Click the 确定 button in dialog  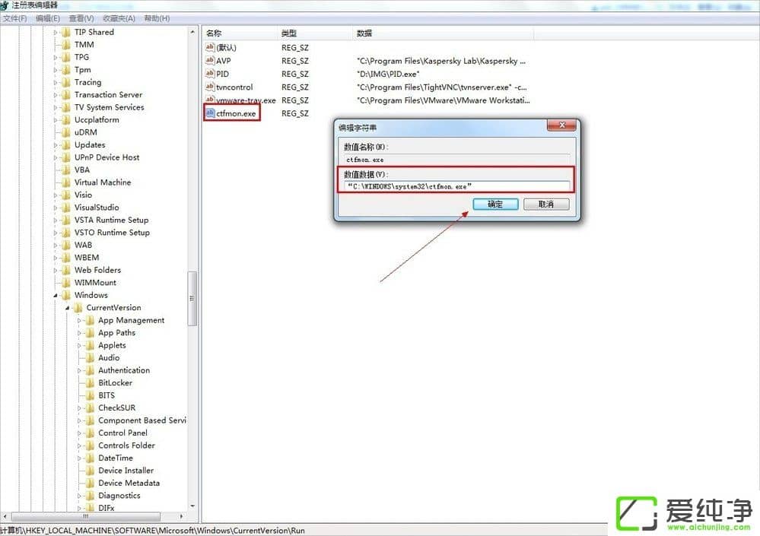[x=495, y=205]
